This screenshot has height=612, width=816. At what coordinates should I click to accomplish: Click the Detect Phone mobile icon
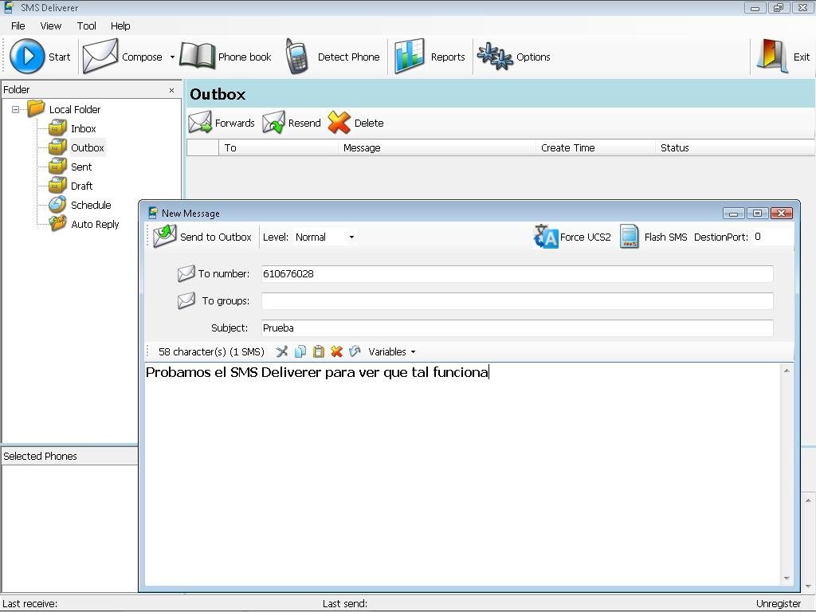tap(297, 57)
